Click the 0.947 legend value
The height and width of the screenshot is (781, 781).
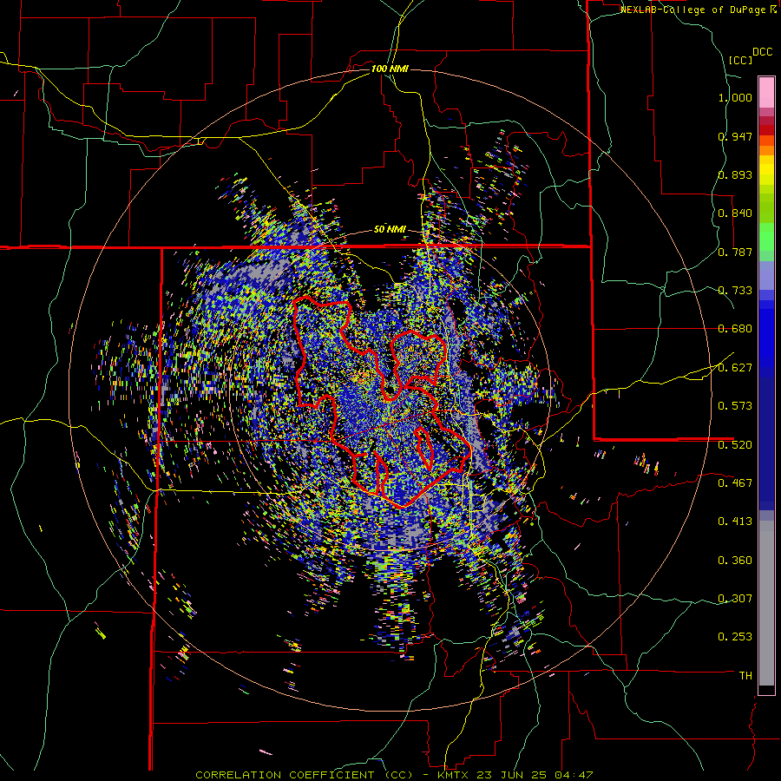(735, 136)
